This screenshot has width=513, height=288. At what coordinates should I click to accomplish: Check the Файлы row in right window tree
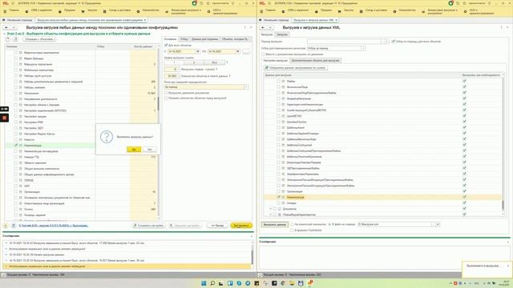[279, 81]
